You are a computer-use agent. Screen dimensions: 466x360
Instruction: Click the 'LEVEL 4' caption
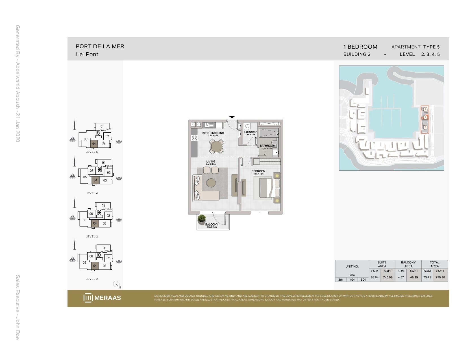coord(92,193)
